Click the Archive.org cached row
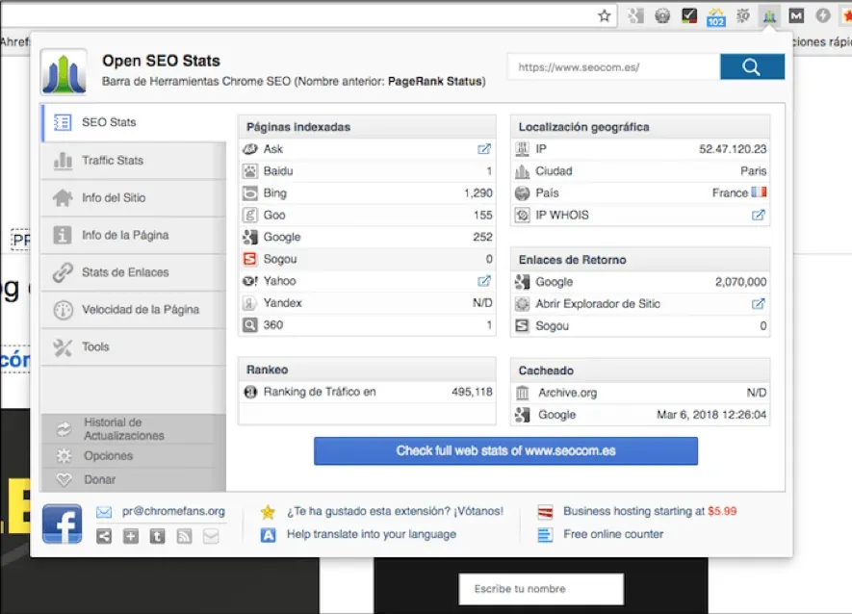 click(x=640, y=393)
